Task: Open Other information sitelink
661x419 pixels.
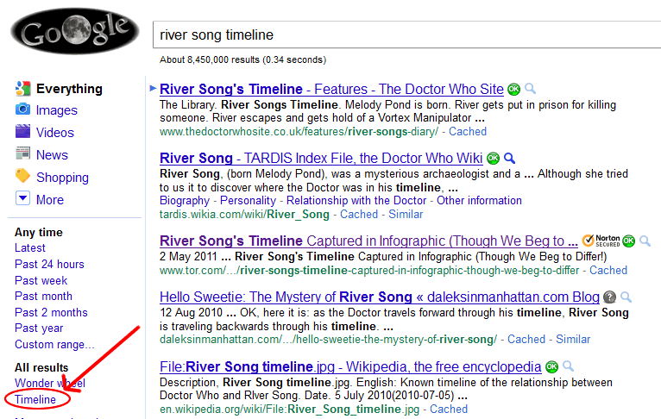Action: click(479, 201)
